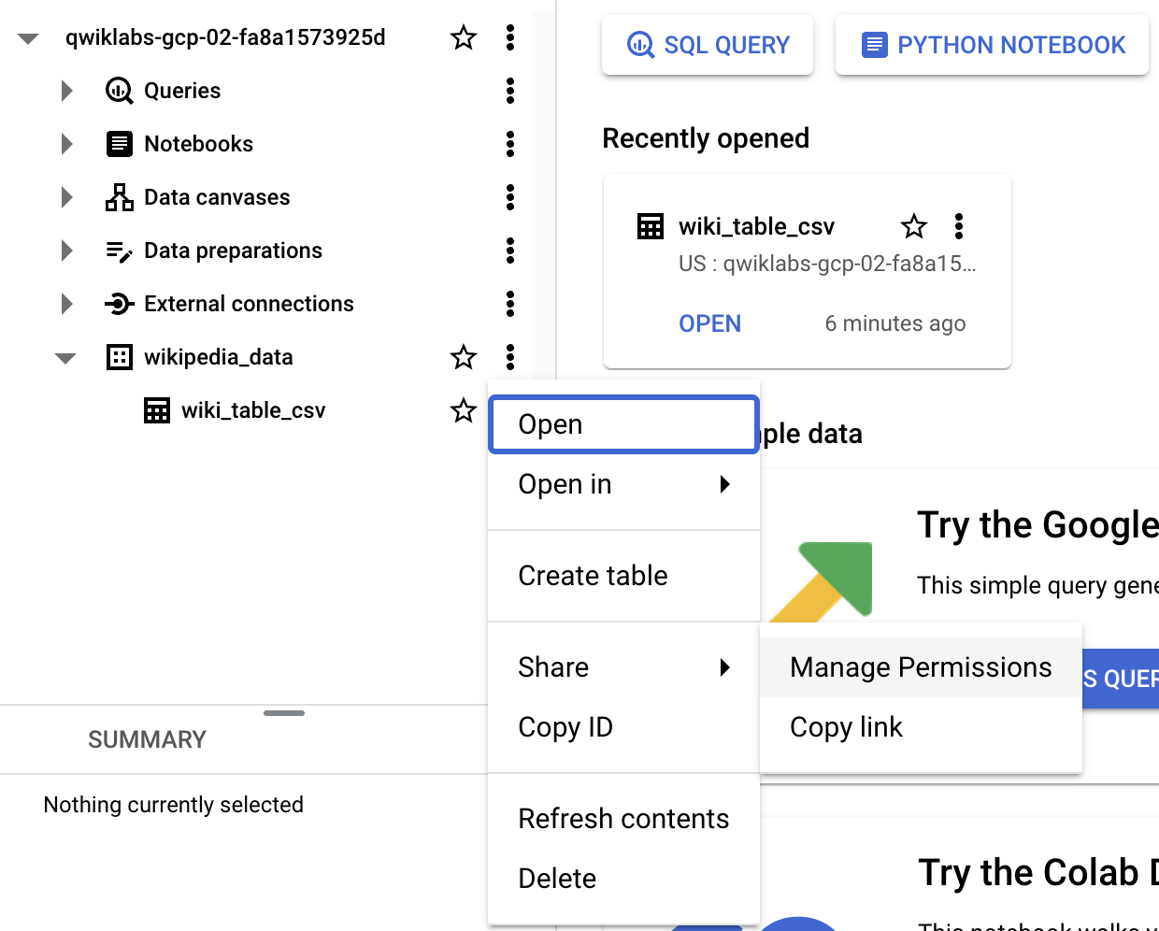Viewport: 1159px width, 931px height.
Task: Choose Manage Permissions from the submenu
Action: click(921, 667)
